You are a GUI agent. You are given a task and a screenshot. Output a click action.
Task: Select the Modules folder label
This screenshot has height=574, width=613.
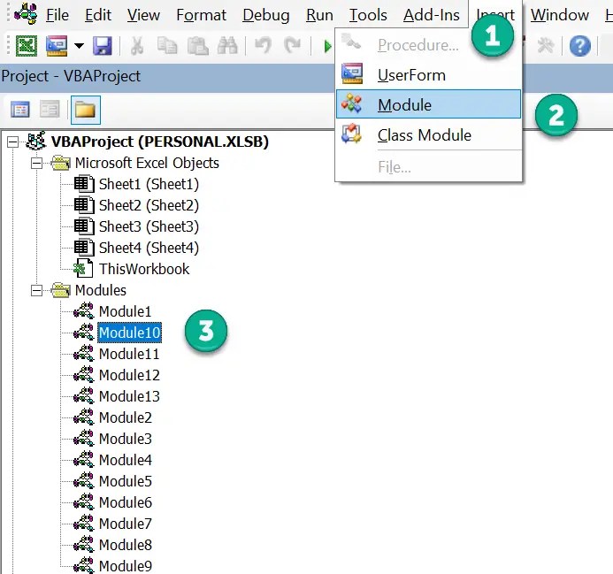(x=101, y=290)
